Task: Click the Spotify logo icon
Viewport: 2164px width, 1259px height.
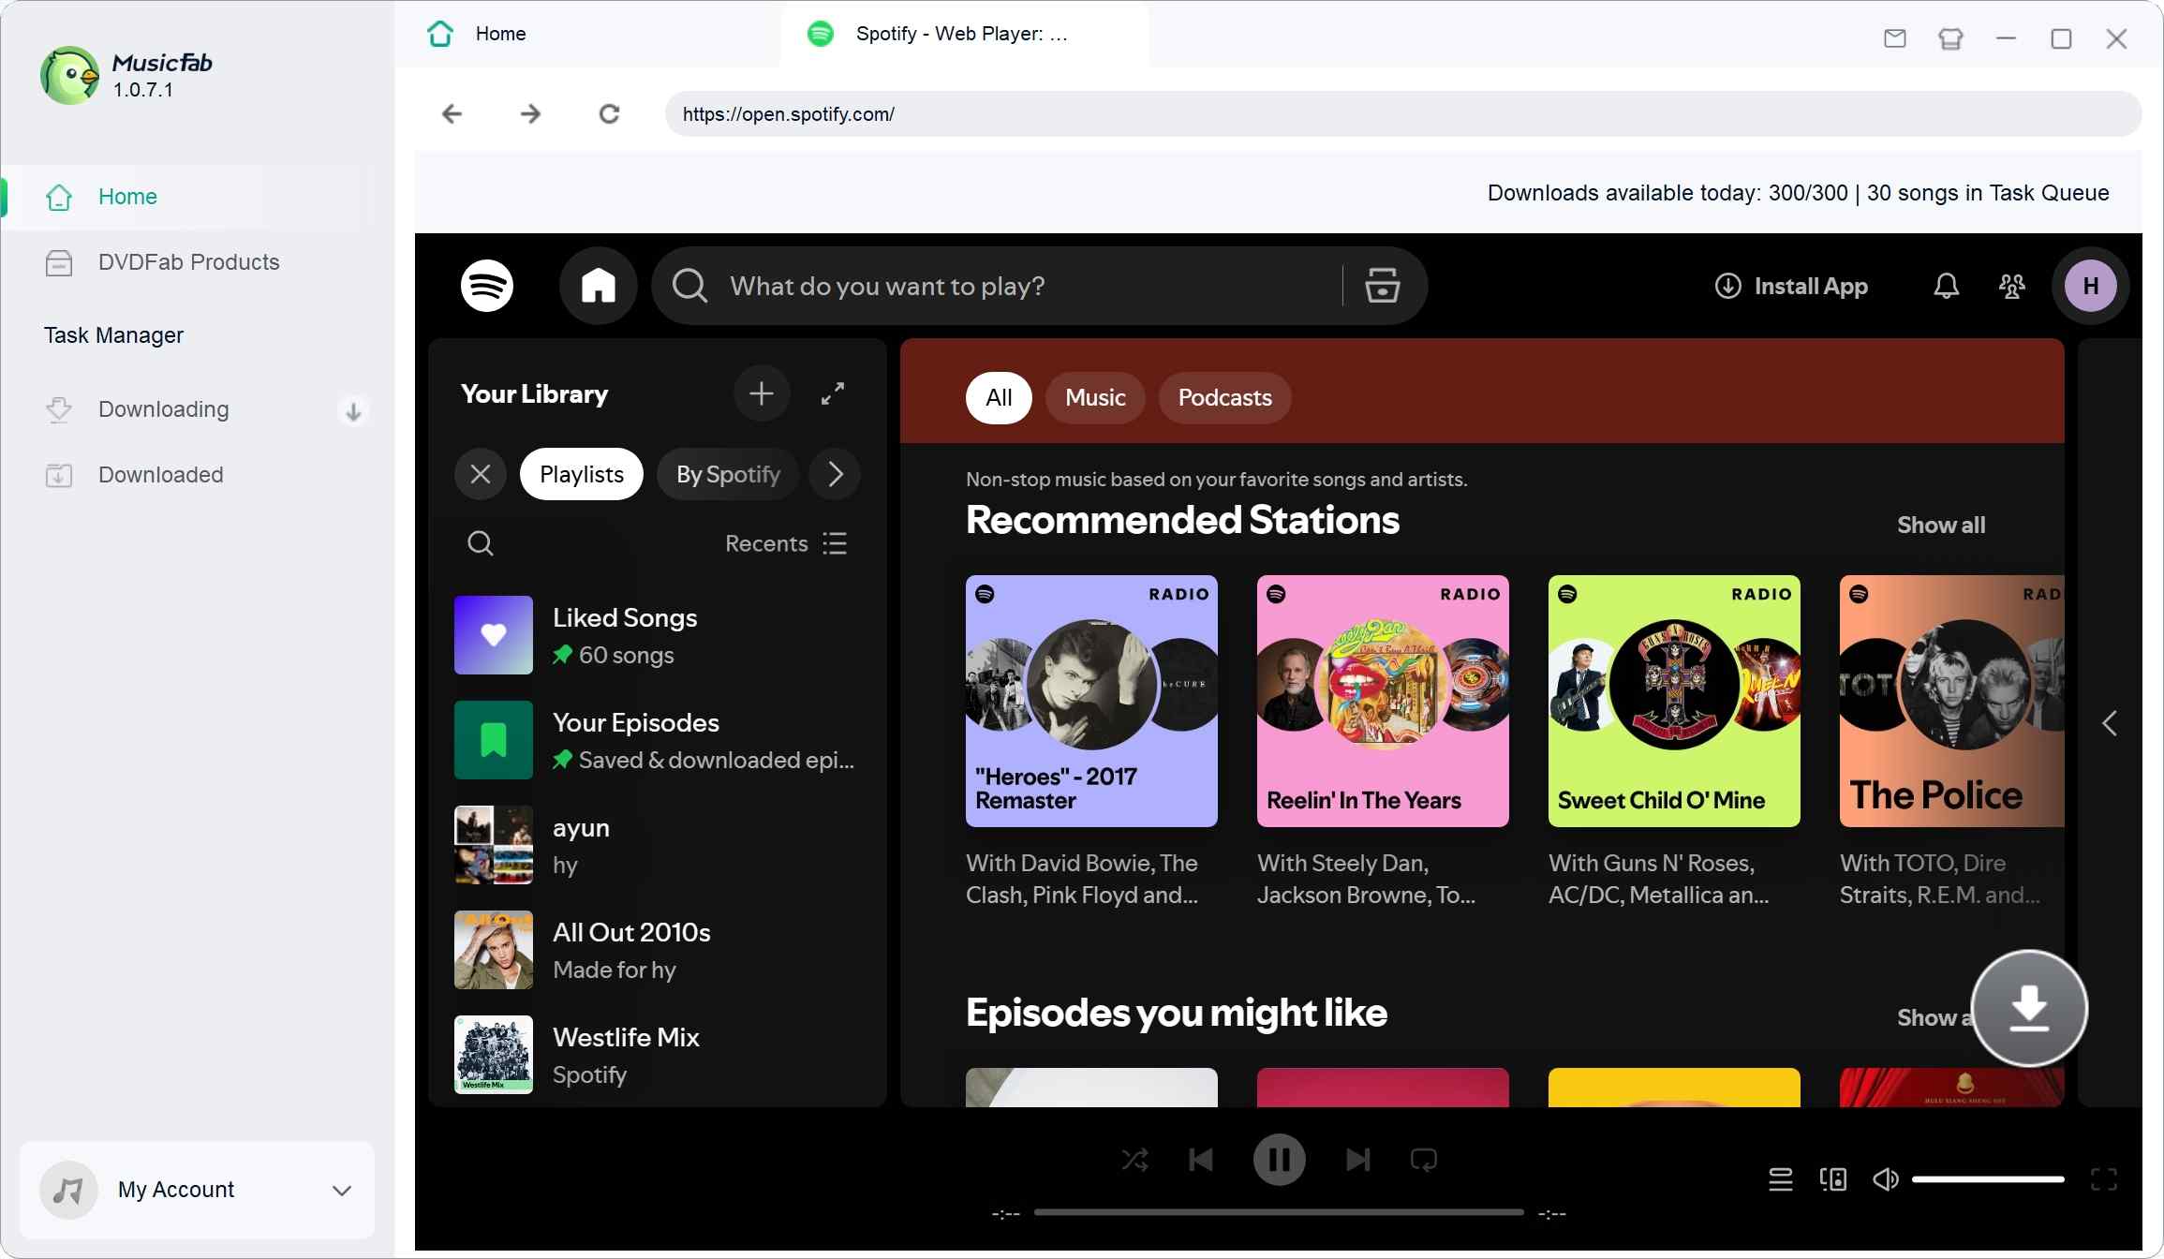Action: (487, 286)
